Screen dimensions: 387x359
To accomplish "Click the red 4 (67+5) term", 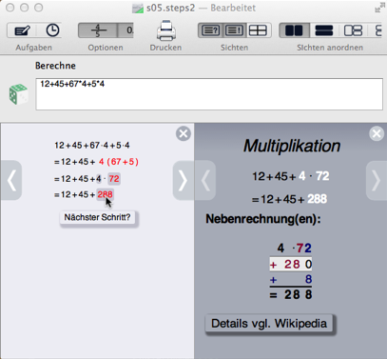I will [x=119, y=162].
